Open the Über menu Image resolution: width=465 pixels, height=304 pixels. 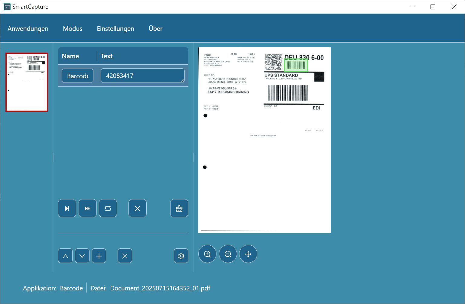(x=156, y=28)
